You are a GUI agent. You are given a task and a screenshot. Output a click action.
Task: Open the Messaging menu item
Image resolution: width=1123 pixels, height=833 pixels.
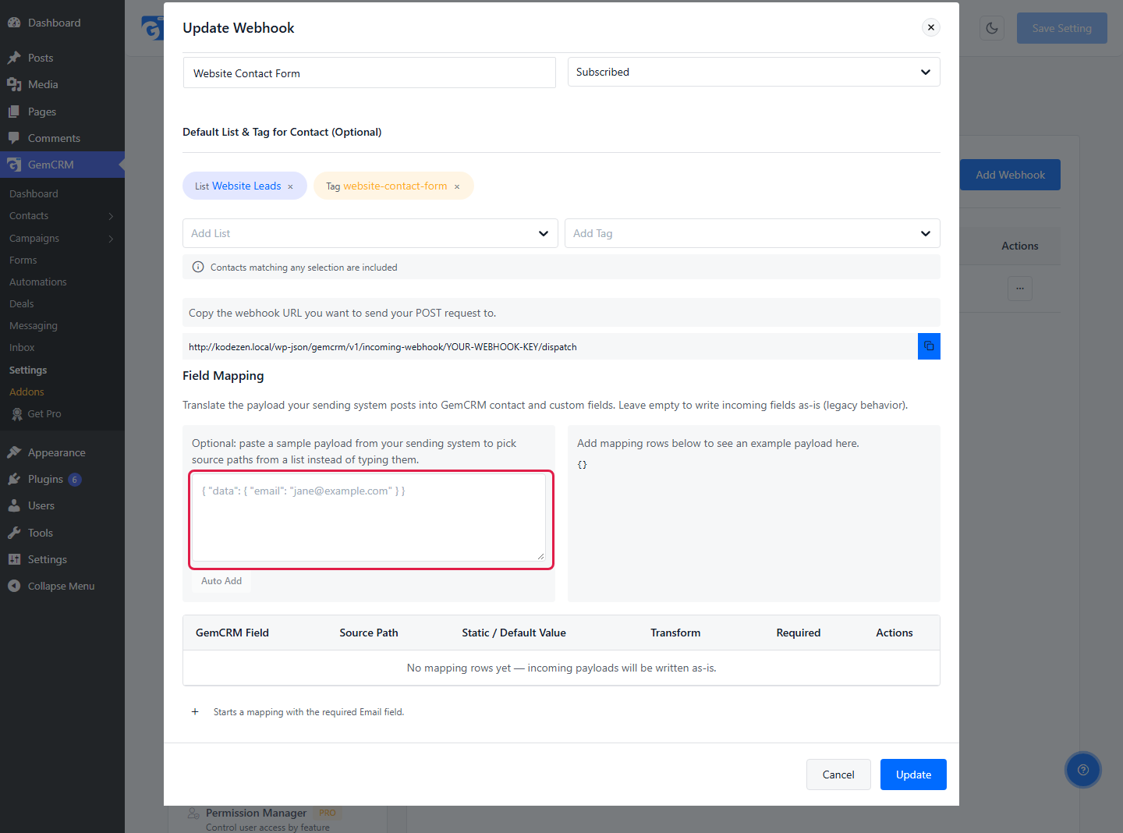34,325
